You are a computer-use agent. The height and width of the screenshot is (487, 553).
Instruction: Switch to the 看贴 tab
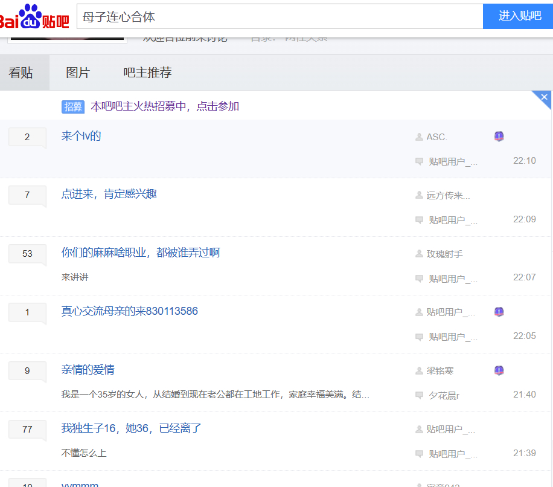click(21, 73)
